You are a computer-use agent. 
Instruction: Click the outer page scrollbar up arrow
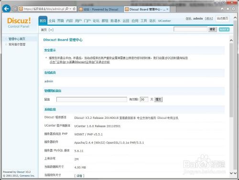[235, 18]
